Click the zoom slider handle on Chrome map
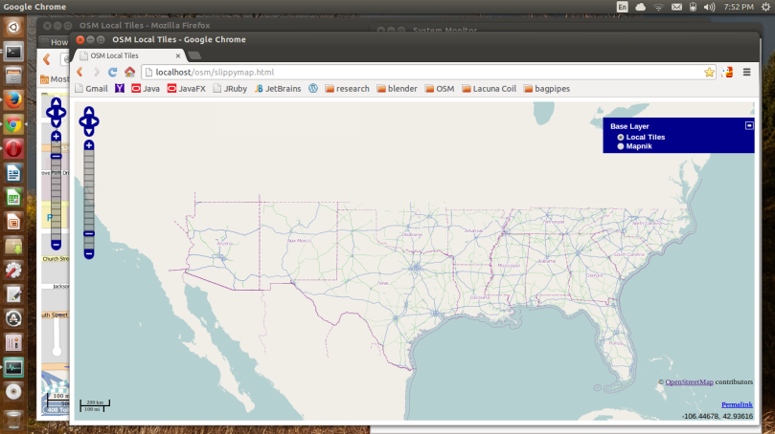 tap(89, 234)
